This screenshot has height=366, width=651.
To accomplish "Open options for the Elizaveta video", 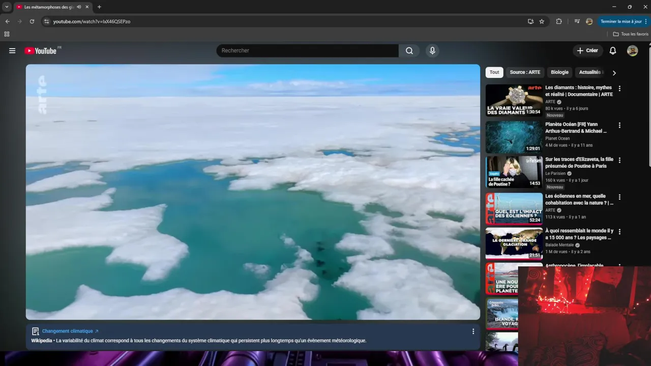I will tap(619, 160).
